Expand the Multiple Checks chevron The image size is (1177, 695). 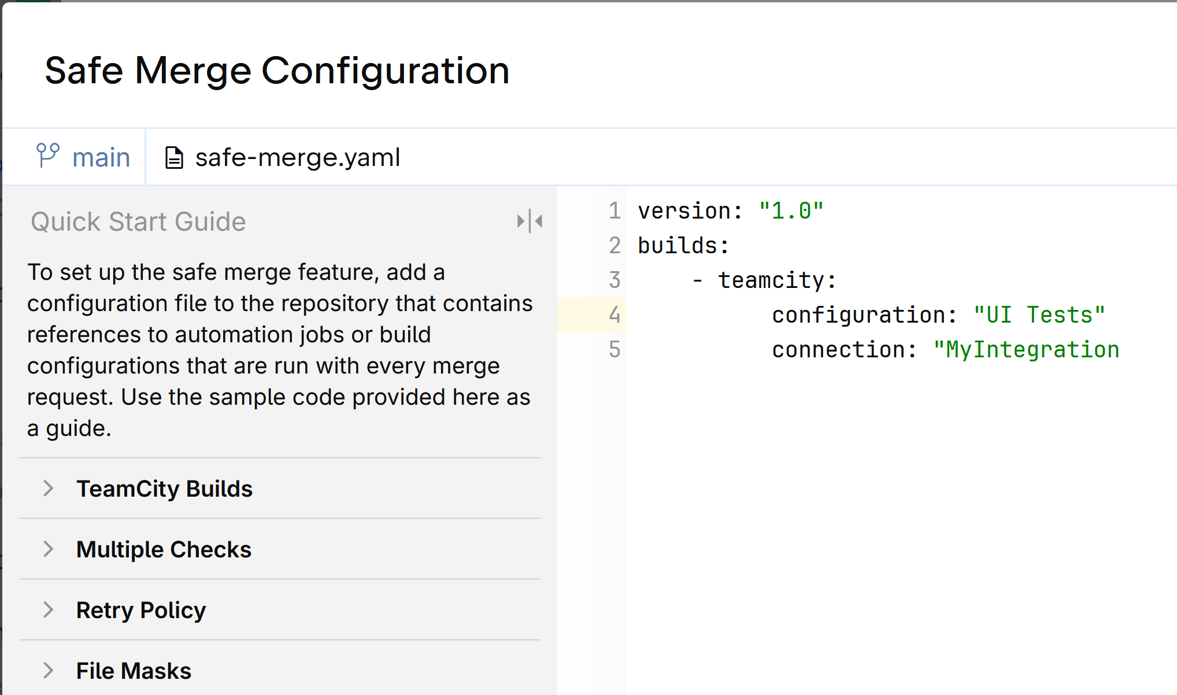(x=49, y=549)
